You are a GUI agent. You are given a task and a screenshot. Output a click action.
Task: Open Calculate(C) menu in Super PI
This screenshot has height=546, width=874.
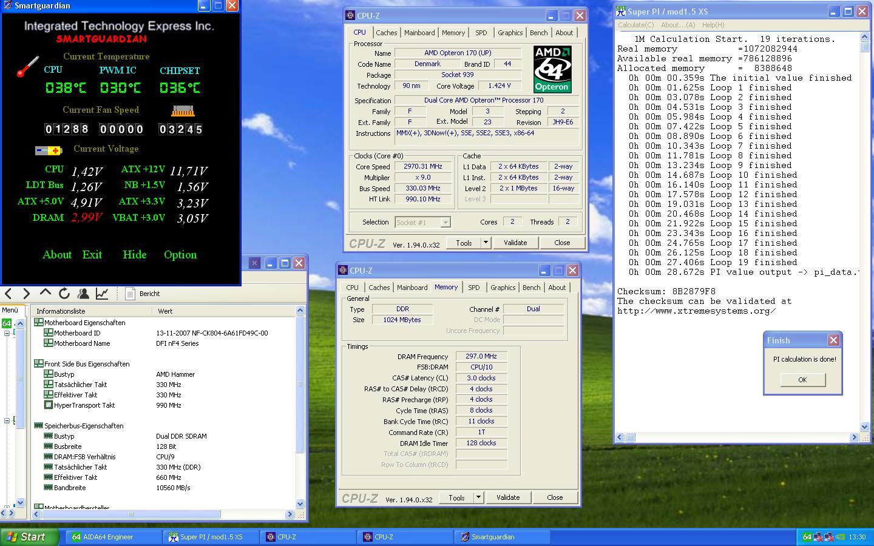click(635, 25)
